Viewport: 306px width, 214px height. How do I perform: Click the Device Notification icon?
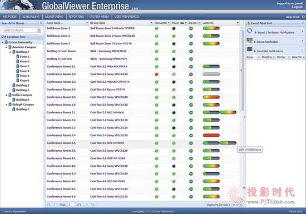(249, 41)
